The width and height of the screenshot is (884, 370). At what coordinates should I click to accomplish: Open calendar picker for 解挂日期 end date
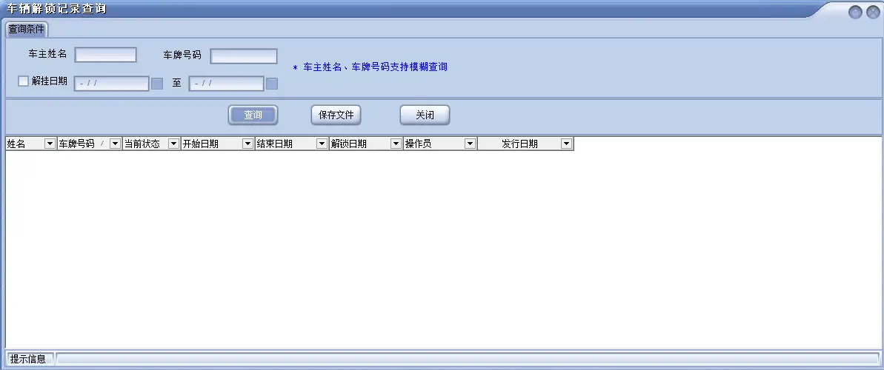click(272, 84)
